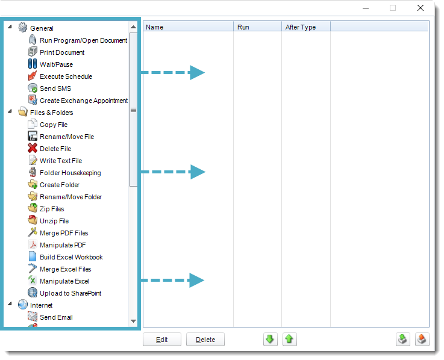Click the Merge Excel Files icon

pos(33,268)
